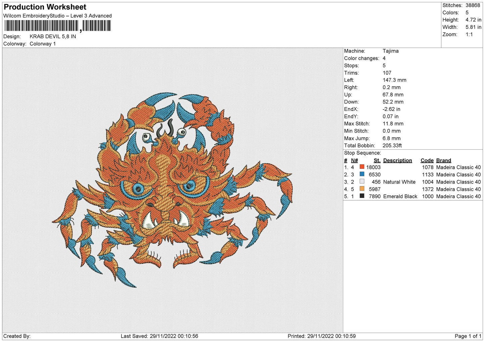Click the 'Emerald Black' description
The height and width of the screenshot is (342, 485).
pos(400,197)
